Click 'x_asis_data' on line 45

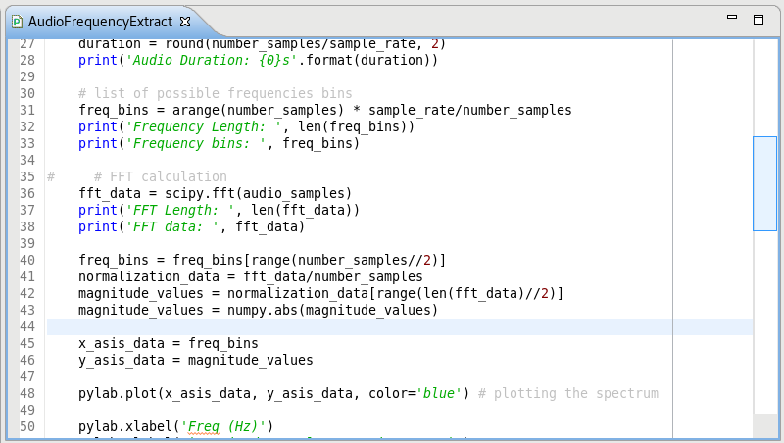[122, 343]
